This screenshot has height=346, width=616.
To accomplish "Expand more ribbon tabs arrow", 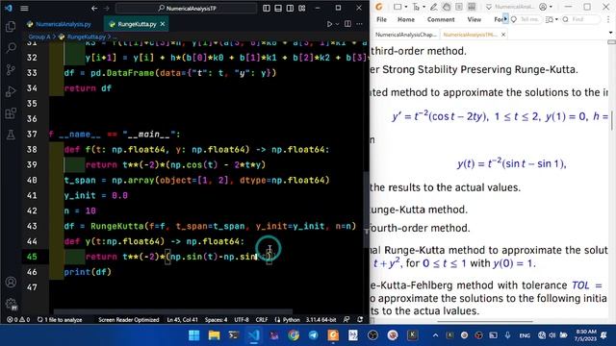I will coord(505,18).
